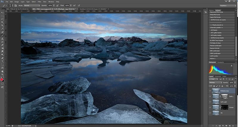Run the All Lights masks action

(222, 33)
